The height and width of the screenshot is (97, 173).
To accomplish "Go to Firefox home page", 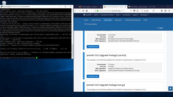I will [87, 11].
